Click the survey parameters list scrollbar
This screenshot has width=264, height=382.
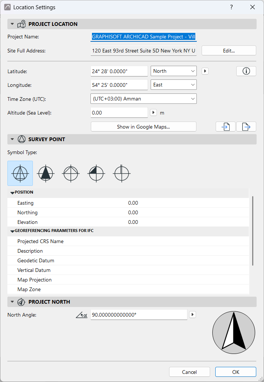point(253,231)
